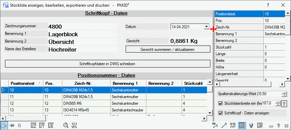Image resolution: width=291 pixels, height=130 pixels.
Task: Click the 3D position leader icon
Action: click(x=215, y=125)
